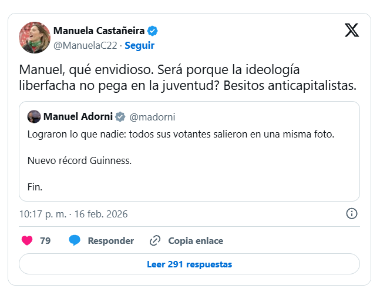Click Manuel Adorni's verified badge
This screenshot has height=295, width=380.
(120, 116)
